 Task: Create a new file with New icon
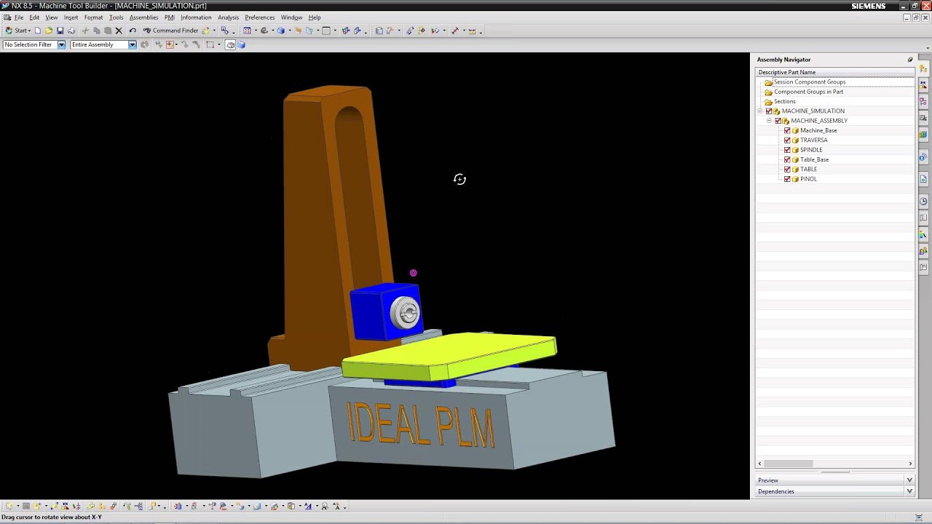coord(38,31)
